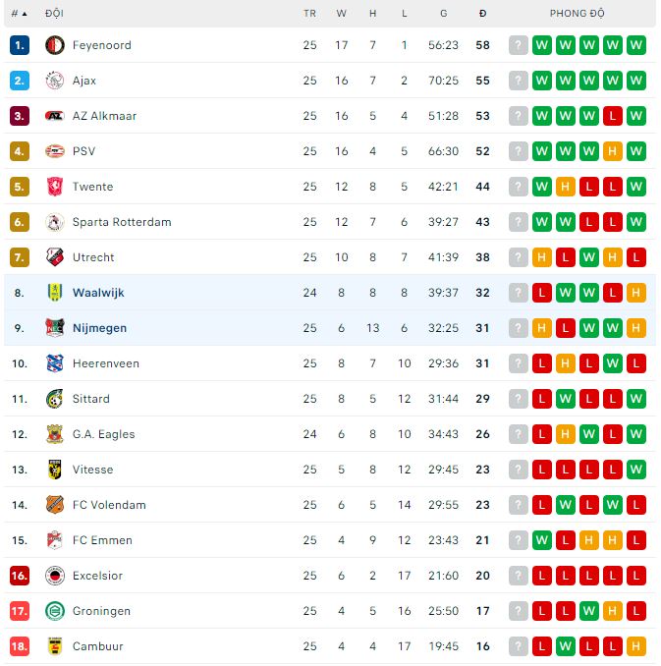Click the Utrecht club crest icon
The height and width of the screenshot is (666, 661).
(55, 257)
